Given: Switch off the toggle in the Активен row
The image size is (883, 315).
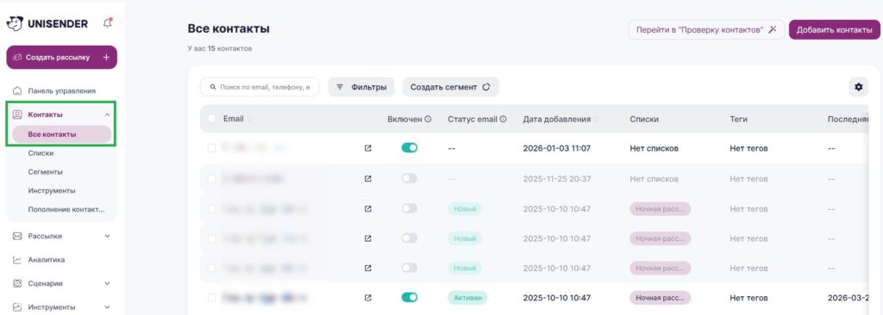Looking at the screenshot, I should pos(410,297).
